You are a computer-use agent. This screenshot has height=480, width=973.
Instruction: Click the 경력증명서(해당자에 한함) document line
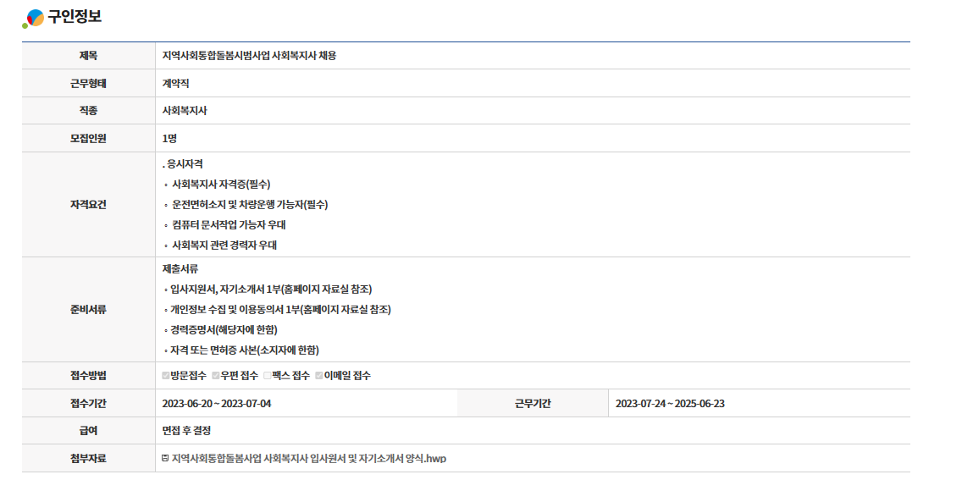(x=224, y=329)
